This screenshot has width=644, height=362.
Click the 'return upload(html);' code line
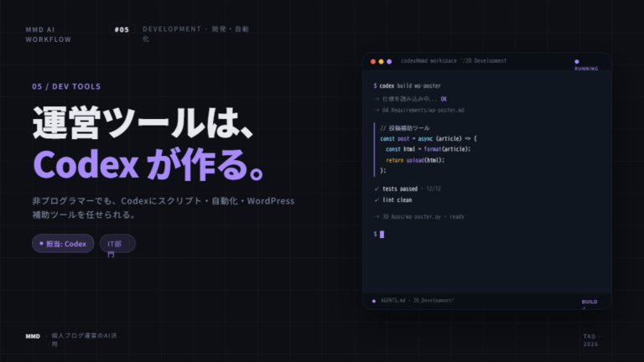click(x=415, y=160)
